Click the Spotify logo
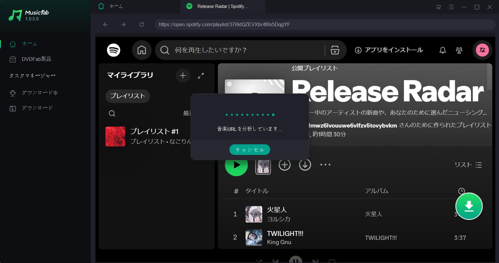The width and height of the screenshot is (499, 263). pyautogui.click(x=114, y=50)
